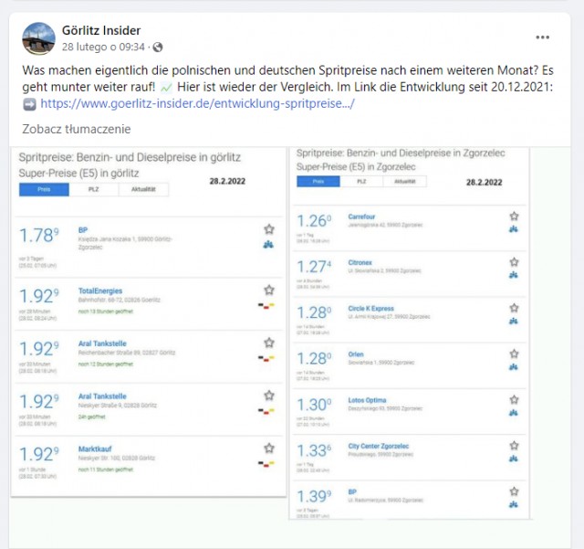Select the Aktualität tab in Zgorzelec panel
Viewport: 584px width, 549px height.
tap(405, 182)
